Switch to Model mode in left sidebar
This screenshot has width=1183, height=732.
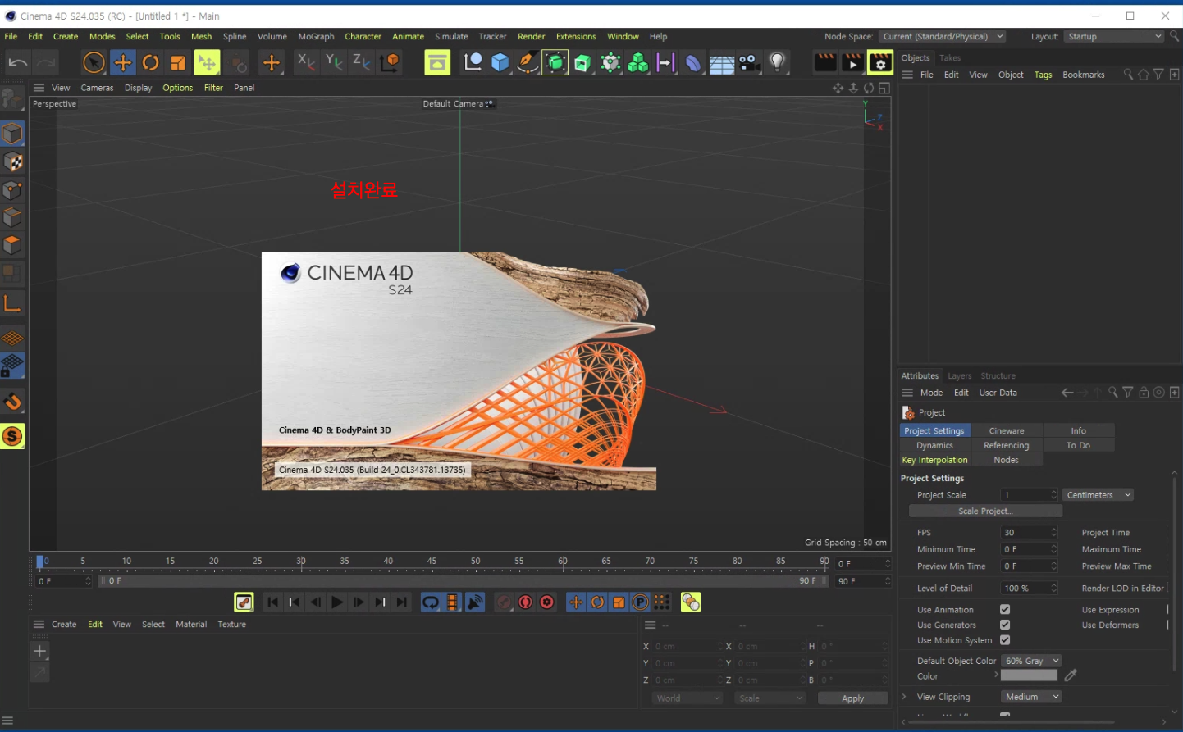coord(12,134)
